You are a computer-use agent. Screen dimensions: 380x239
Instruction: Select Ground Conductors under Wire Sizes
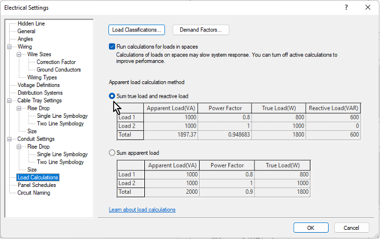click(59, 70)
